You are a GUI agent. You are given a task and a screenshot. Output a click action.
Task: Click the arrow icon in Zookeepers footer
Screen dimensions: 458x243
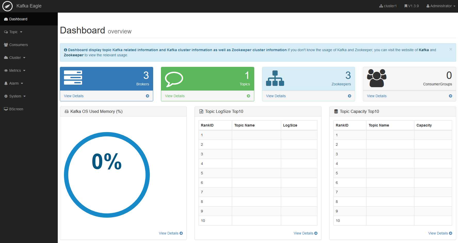[349, 96]
